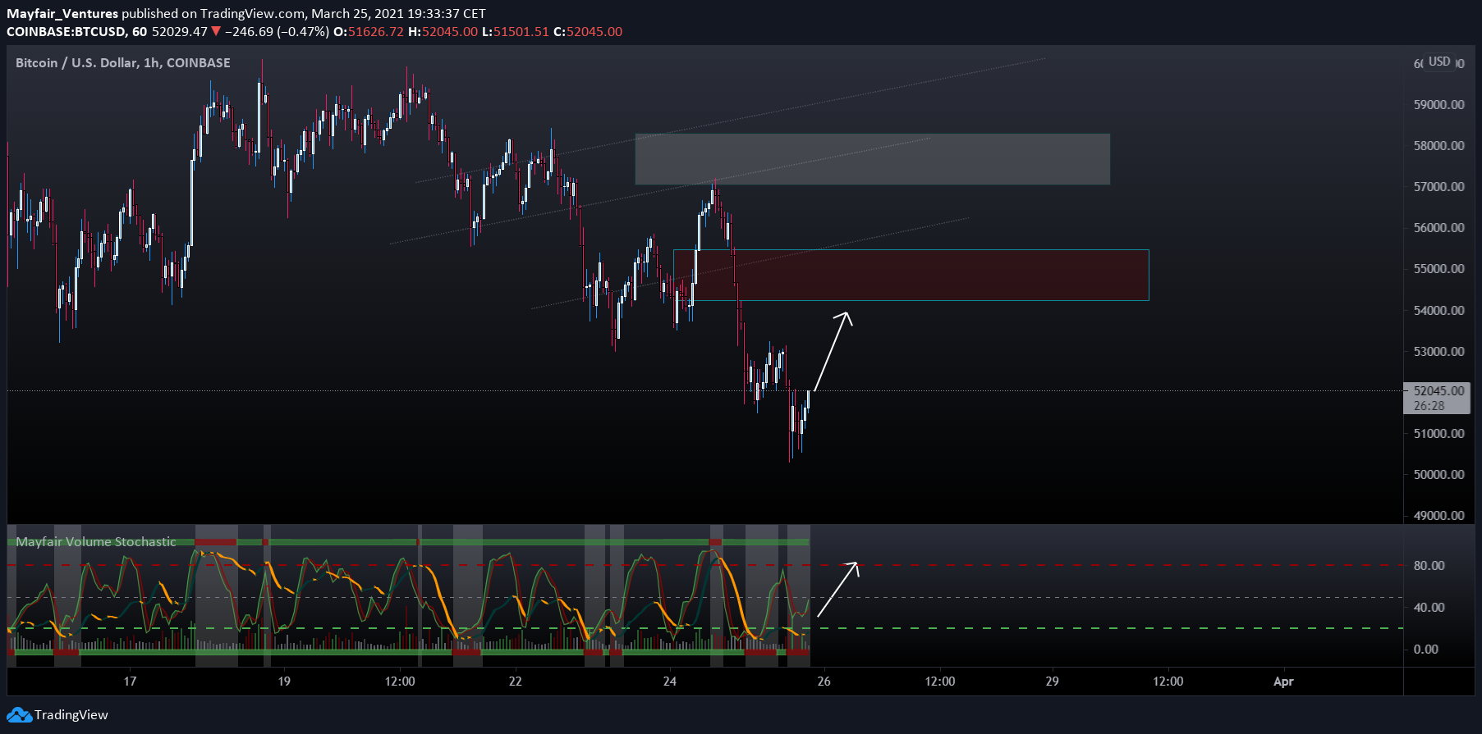Click the 53000.00 price axis label

click(1438, 352)
